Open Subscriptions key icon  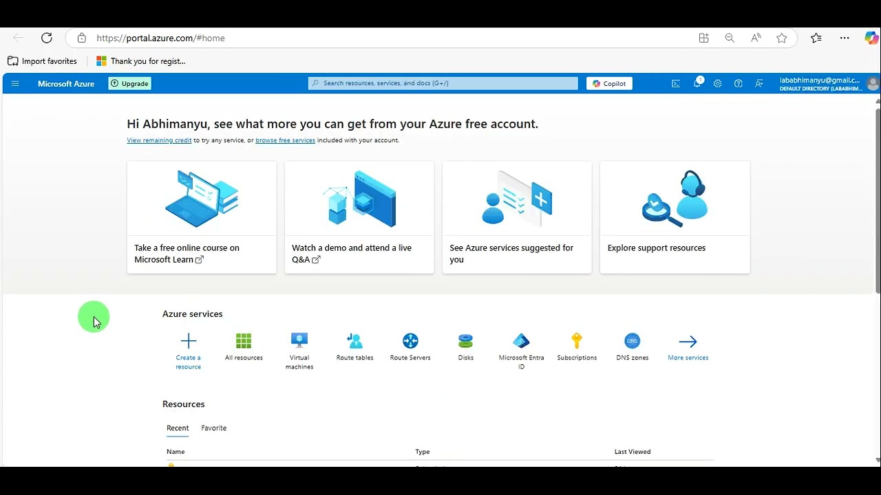click(577, 341)
